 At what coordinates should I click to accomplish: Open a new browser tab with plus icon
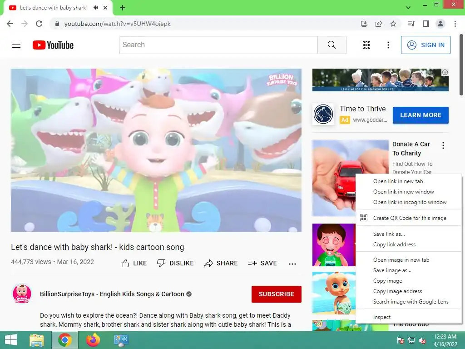(123, 8)
